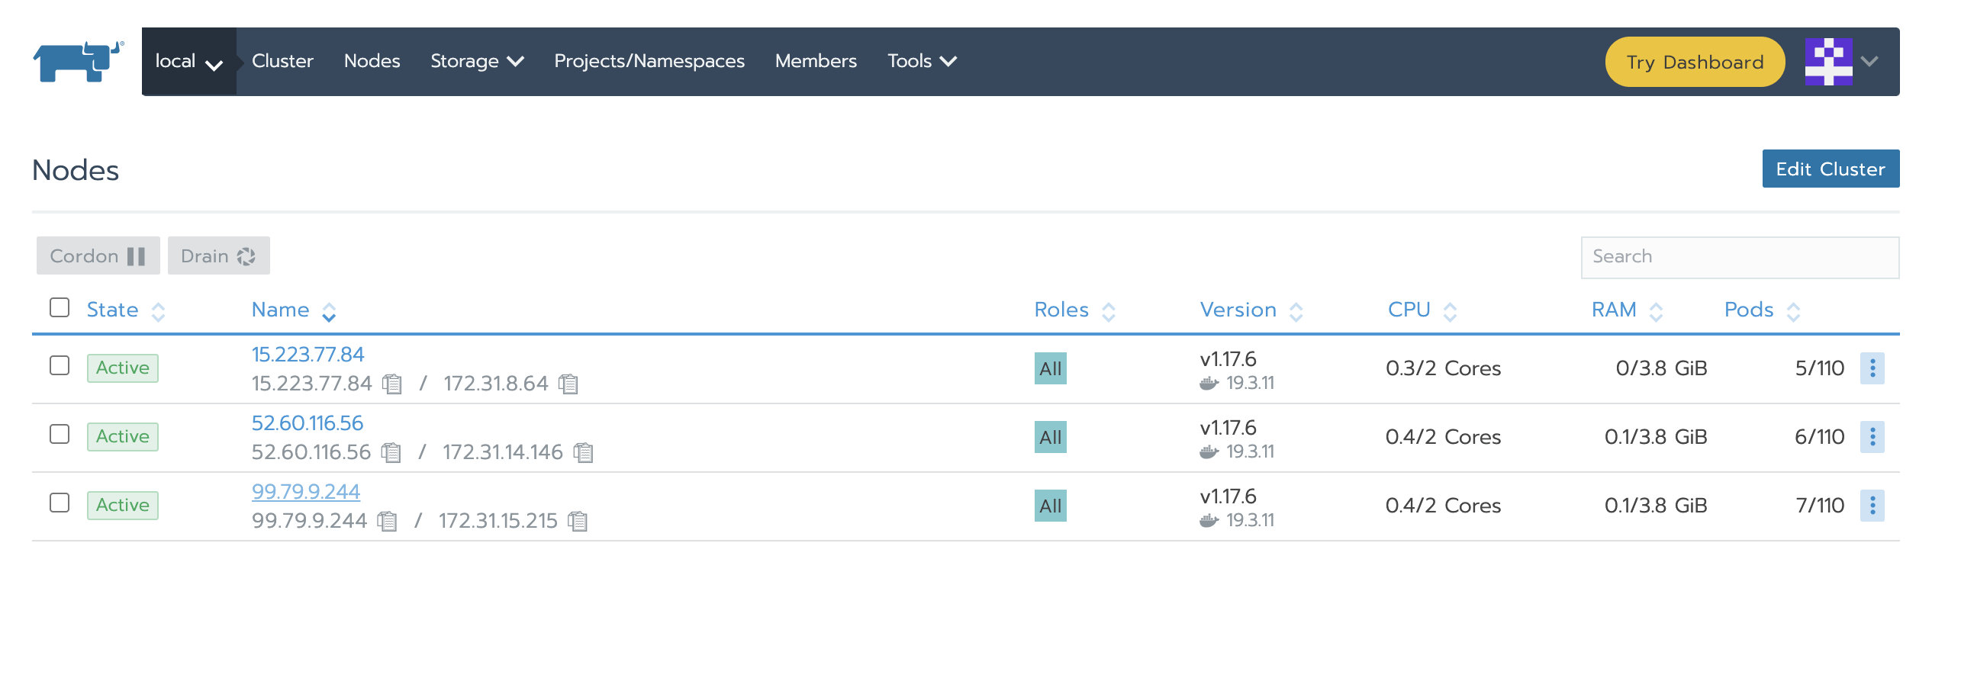1961x694 pixels.
Task: Go to the Cluster tab
Action: [282, 61]
